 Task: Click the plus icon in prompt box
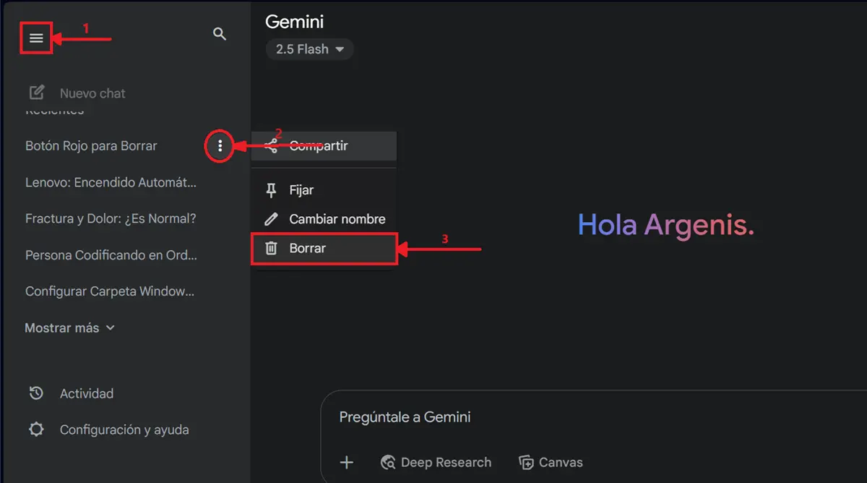(347, 463)
